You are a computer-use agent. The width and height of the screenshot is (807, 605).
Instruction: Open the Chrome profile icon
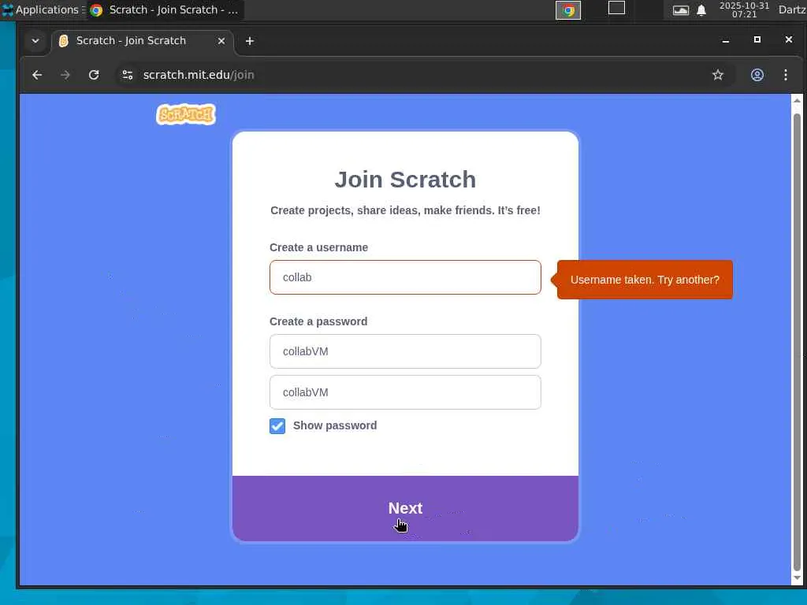click(x=757, y=75)
